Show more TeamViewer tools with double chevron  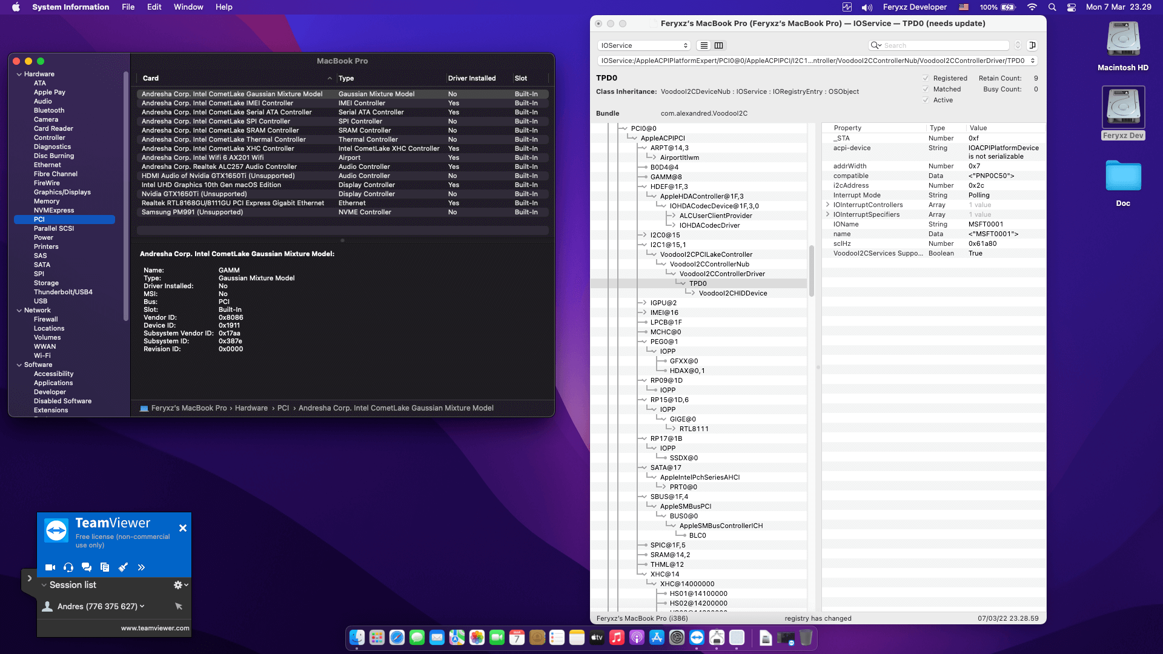[141, 567]
